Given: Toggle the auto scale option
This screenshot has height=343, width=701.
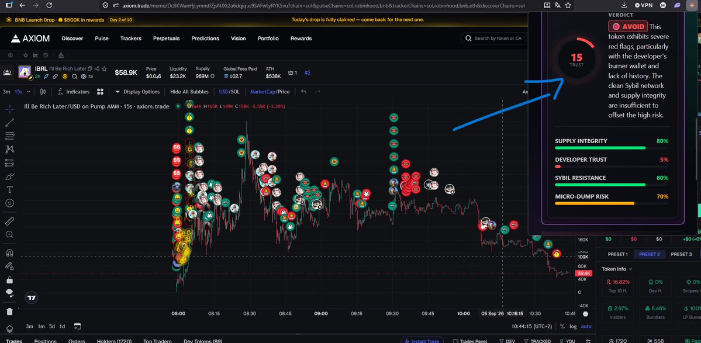Looking at the screenshot, I should pyautogui.click(x=586, y=327).
